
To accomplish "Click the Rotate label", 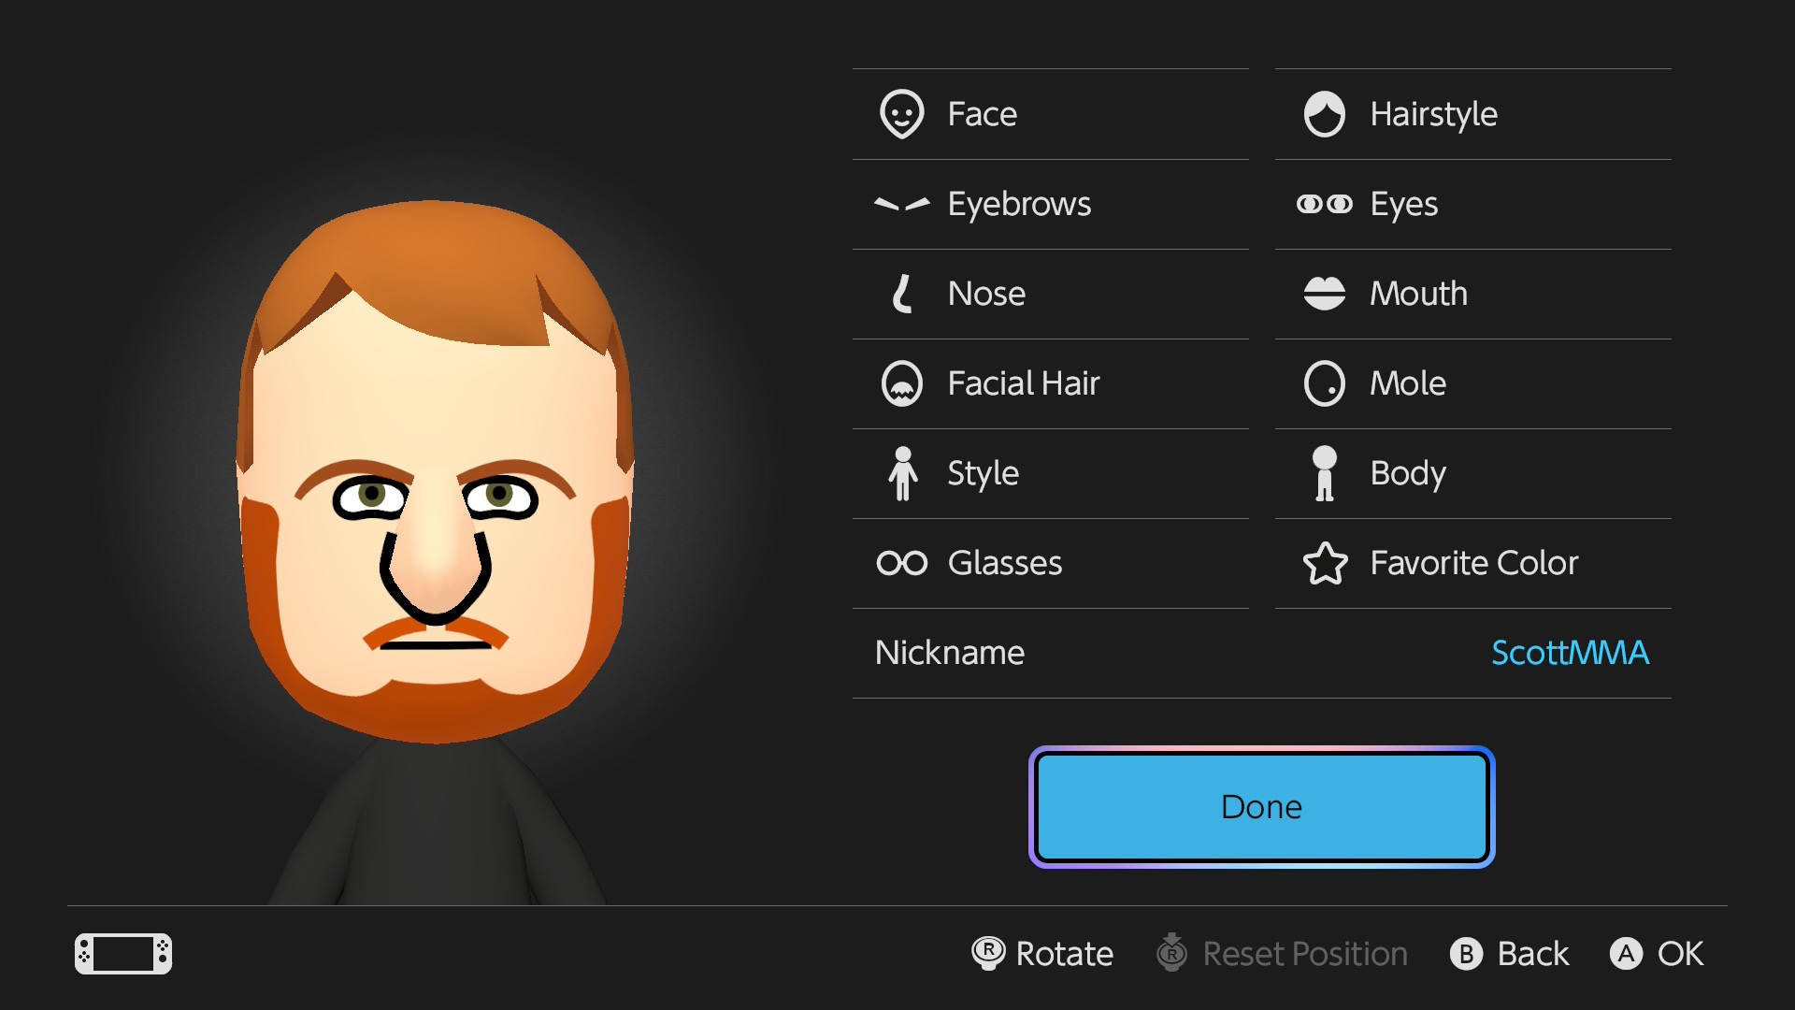I will (1065, 954).
